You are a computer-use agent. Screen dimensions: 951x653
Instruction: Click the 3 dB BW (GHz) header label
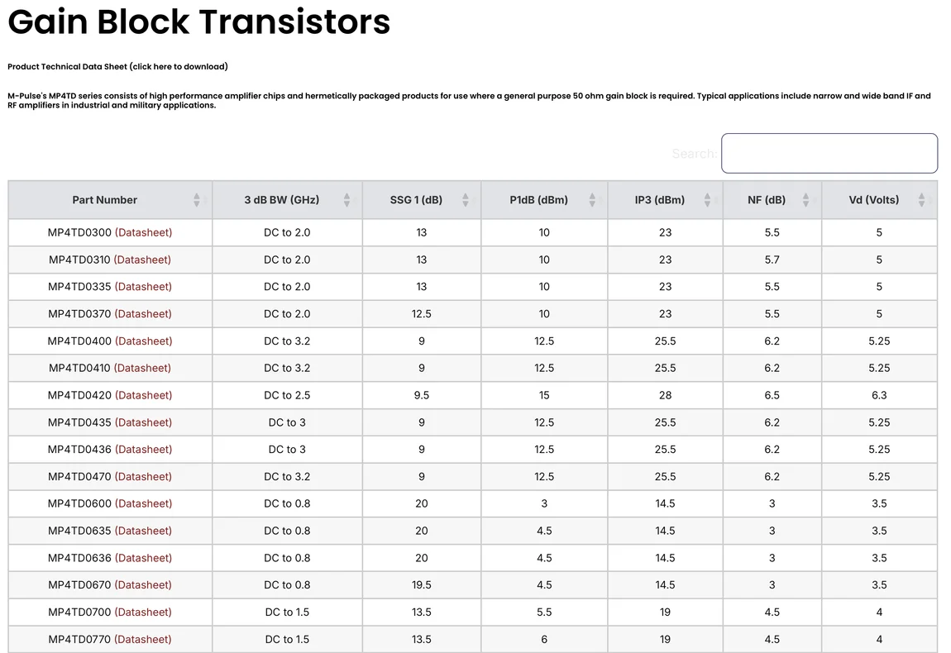point(281,200)
